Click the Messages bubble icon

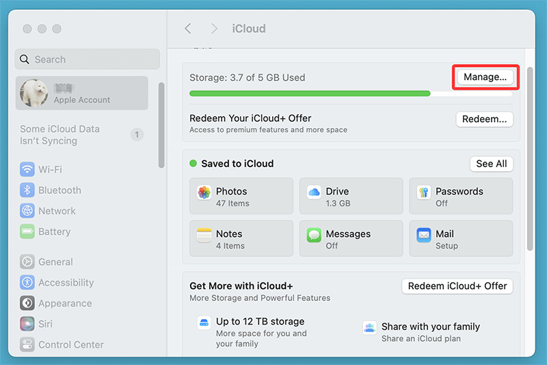(314, 235)
